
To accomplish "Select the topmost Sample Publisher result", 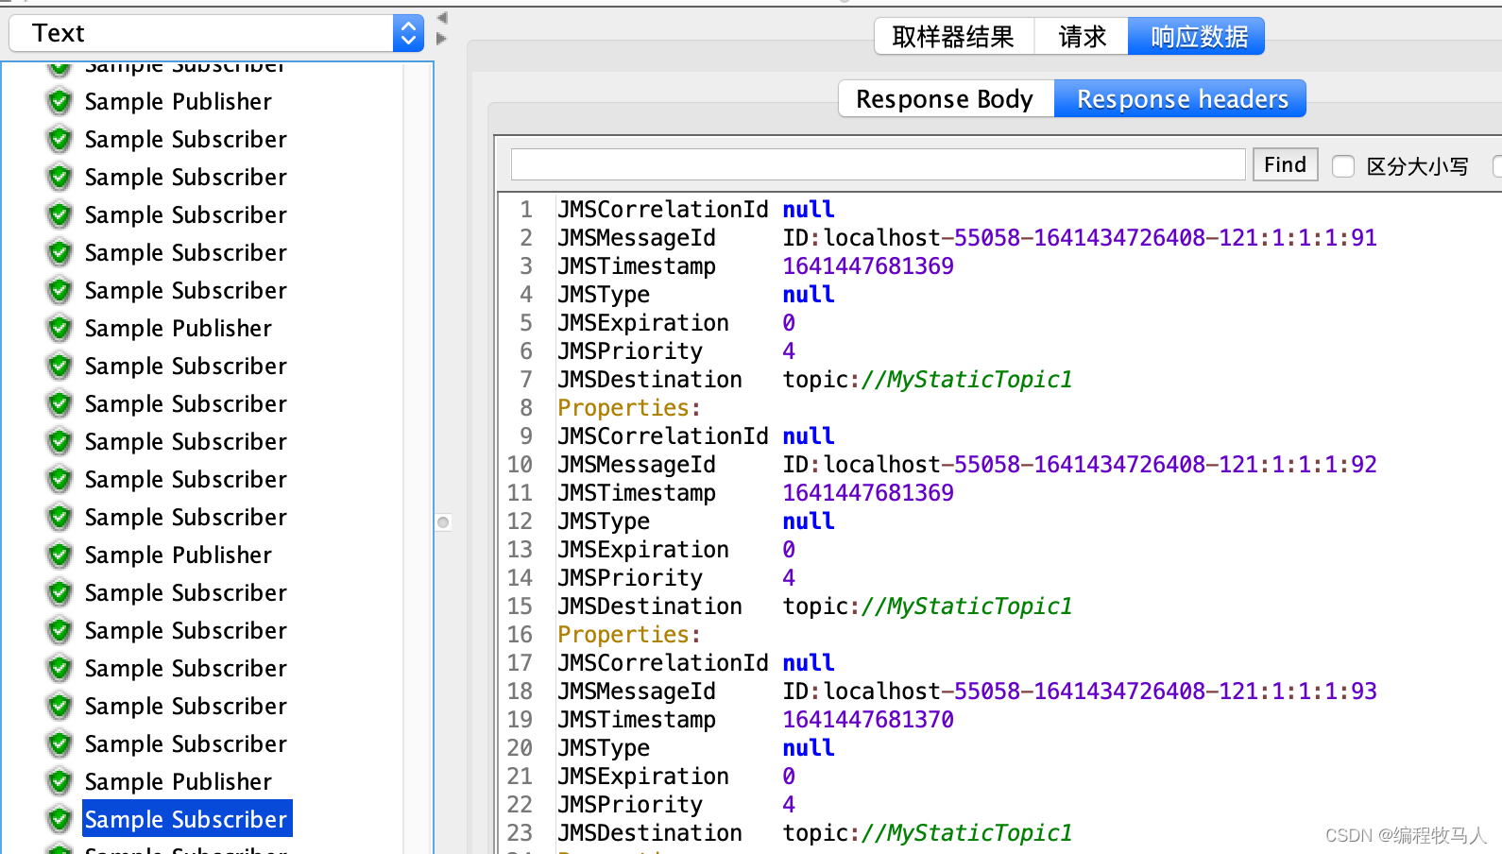I will tap(178, 101).
